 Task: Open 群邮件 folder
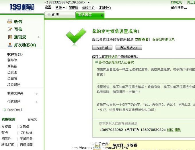pos(12,60)
